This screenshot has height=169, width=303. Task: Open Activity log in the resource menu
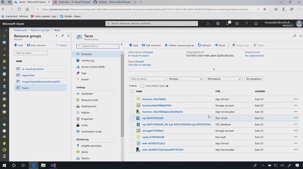88,60
